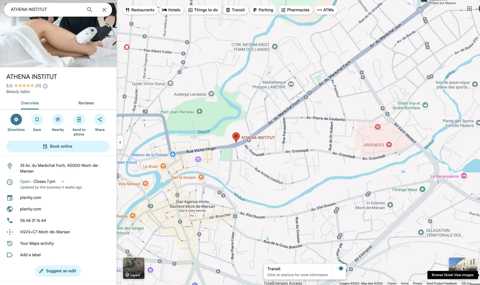Click the search magnifier icon
This screenshot has width=480, height=285.
(x=90, y=10)
